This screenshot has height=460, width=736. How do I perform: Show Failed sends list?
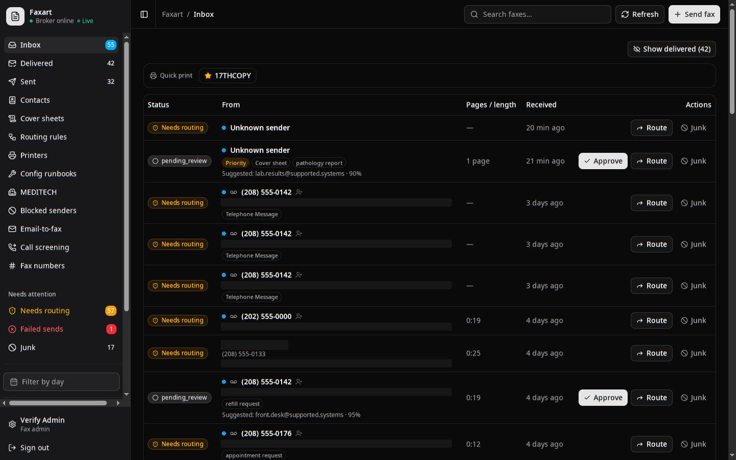61,329
